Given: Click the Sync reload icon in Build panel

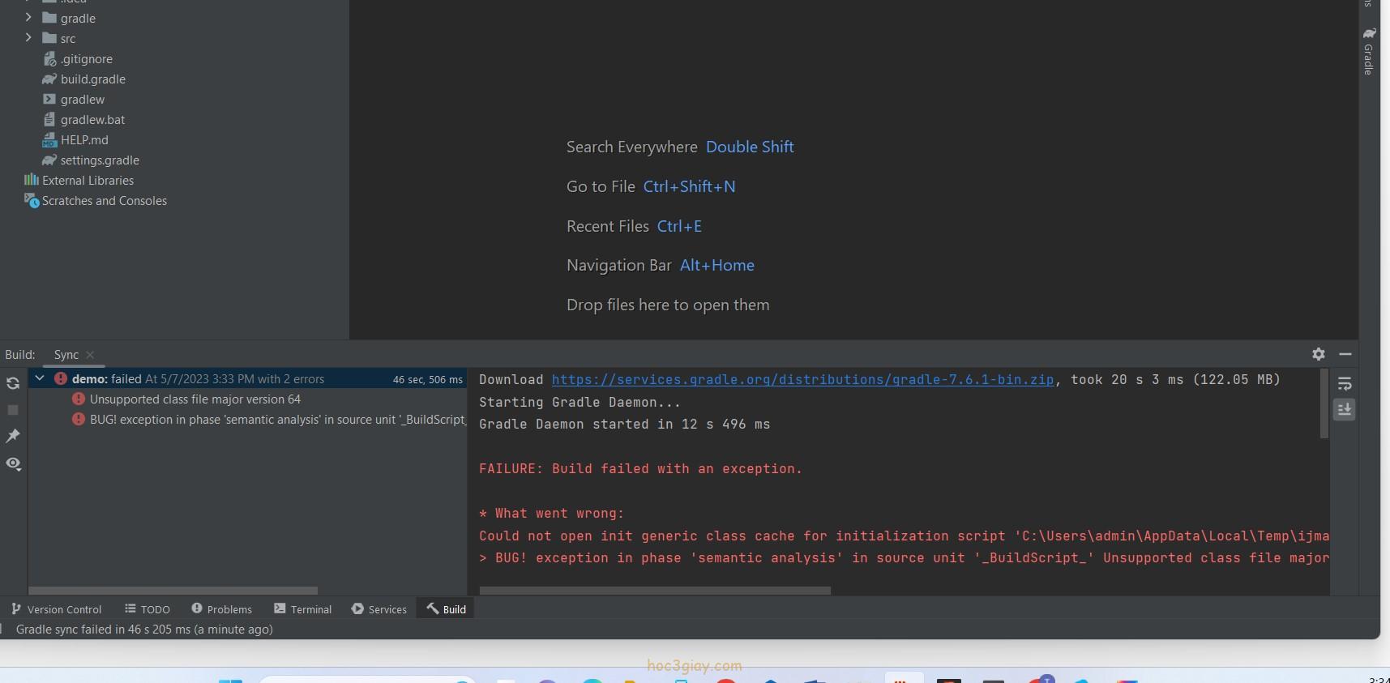Looking at the screenshot, I should (x=13, y=383).
